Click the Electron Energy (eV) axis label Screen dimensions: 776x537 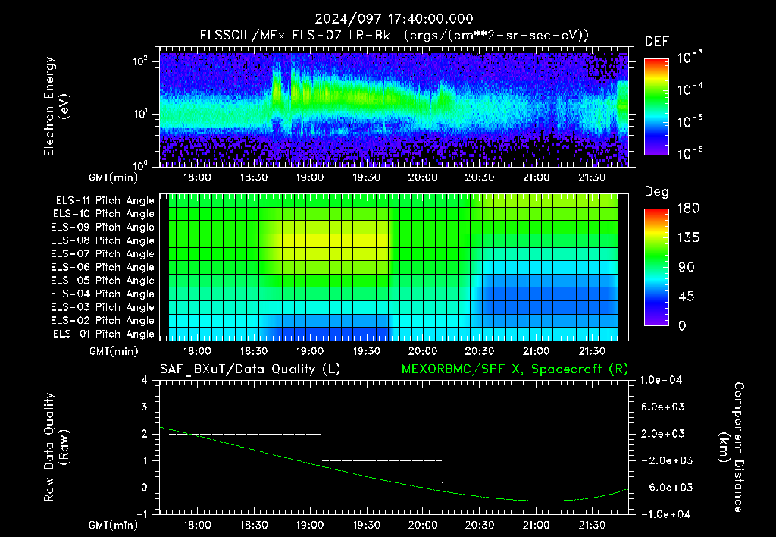[x=56, y=106]
